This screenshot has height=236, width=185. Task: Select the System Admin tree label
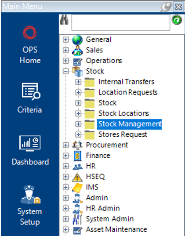(x=109, y=219)
